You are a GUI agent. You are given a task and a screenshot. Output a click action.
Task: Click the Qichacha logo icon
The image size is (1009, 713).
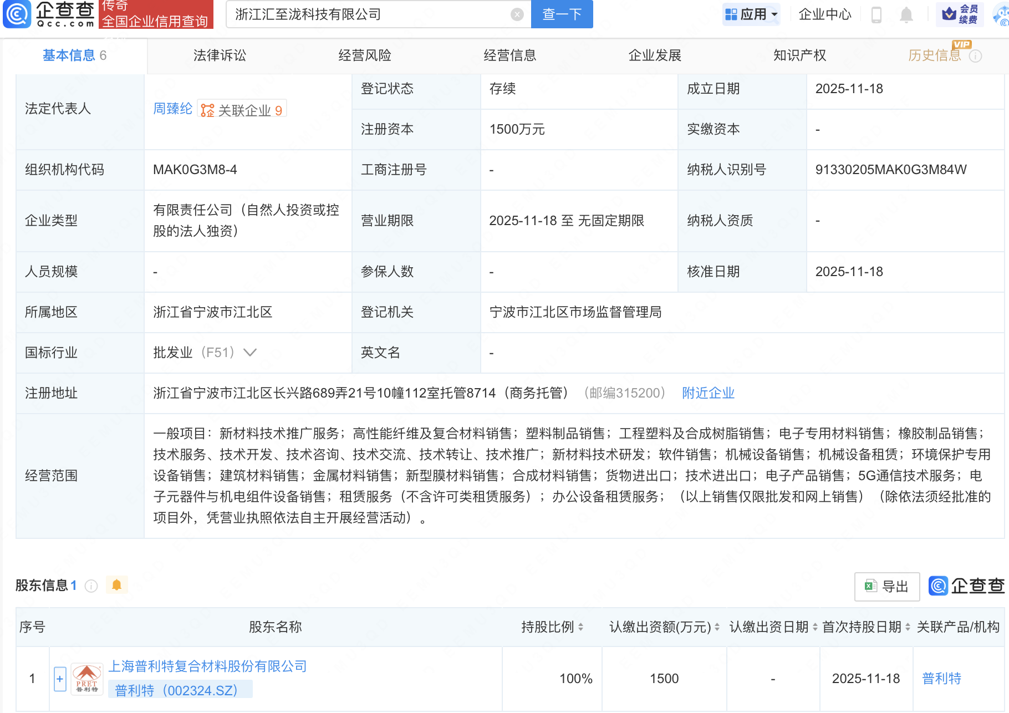[x=17, y=14]
